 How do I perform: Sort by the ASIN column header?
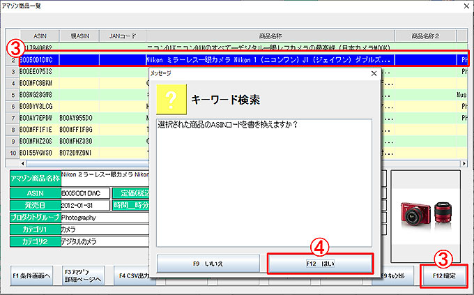40,36
